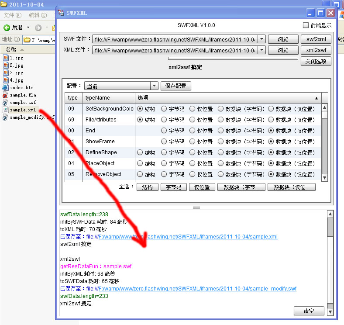Viewport: 344px width, 325px height.
Task: Select 结构 radio for SetBackgroundColor row
Action: (x=140, y=109)
